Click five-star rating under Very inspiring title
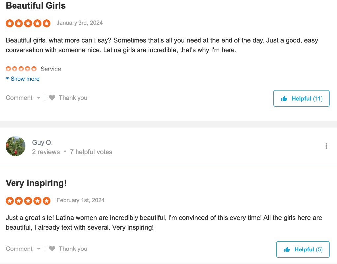Viewport: 337px width, 264px height. [28, 200]
